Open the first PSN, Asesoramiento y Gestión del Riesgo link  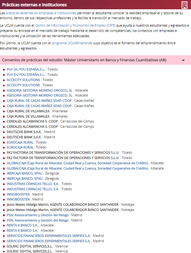click(x=38, y=215)
